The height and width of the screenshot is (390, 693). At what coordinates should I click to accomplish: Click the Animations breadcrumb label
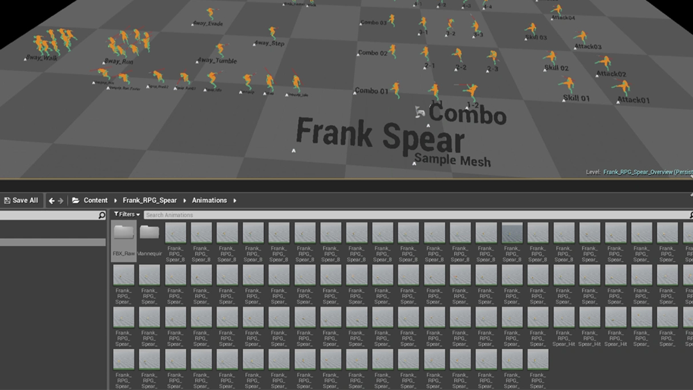click(x=209, y=200)
